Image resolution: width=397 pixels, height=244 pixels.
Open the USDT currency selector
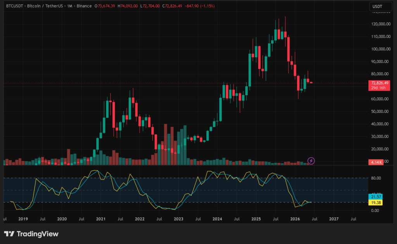click(381, 6)
